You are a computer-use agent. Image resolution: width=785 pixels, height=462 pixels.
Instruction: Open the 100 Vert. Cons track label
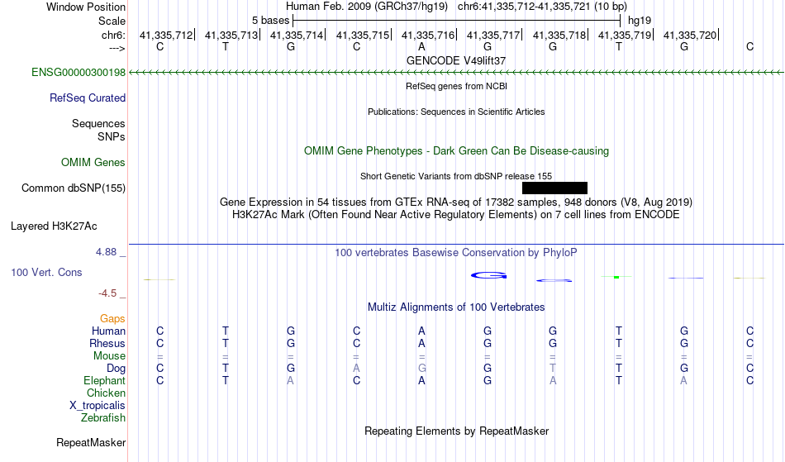coord(46,272)
